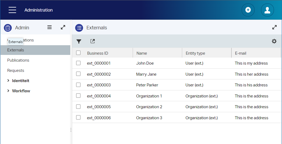282x144 pixels.
Task: Open the filter funnel tool
Action: [79, 41]
